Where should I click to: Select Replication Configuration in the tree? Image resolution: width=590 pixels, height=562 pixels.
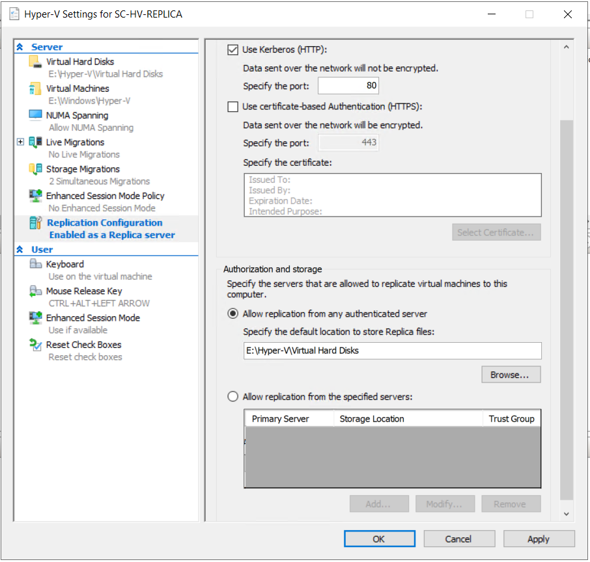[105, 222]
